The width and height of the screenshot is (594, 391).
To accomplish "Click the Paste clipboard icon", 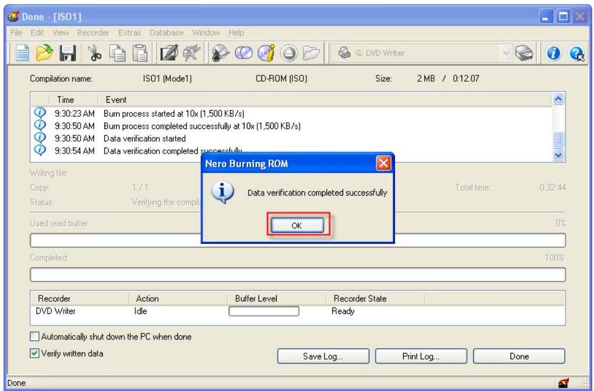I will (140, 53).
